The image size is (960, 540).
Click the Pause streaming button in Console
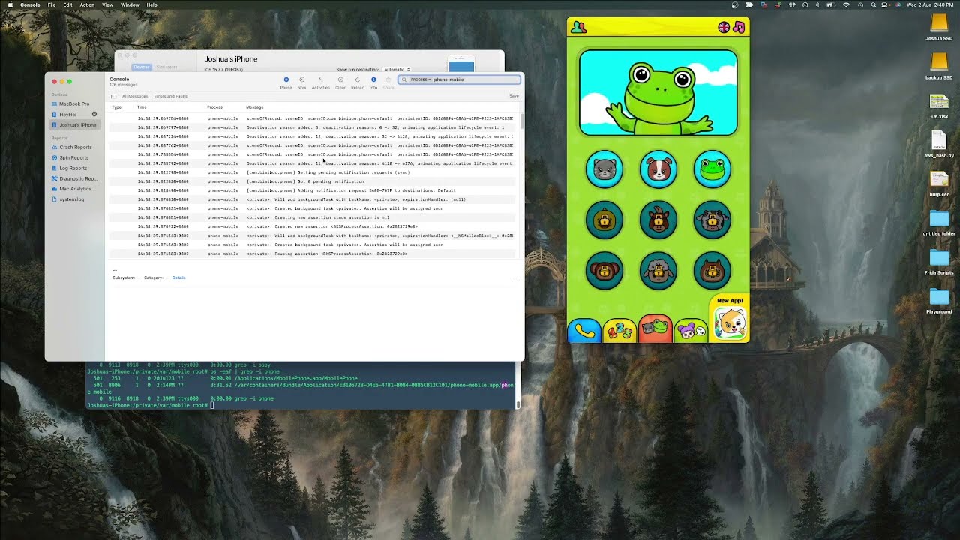(x=286, y=82)
